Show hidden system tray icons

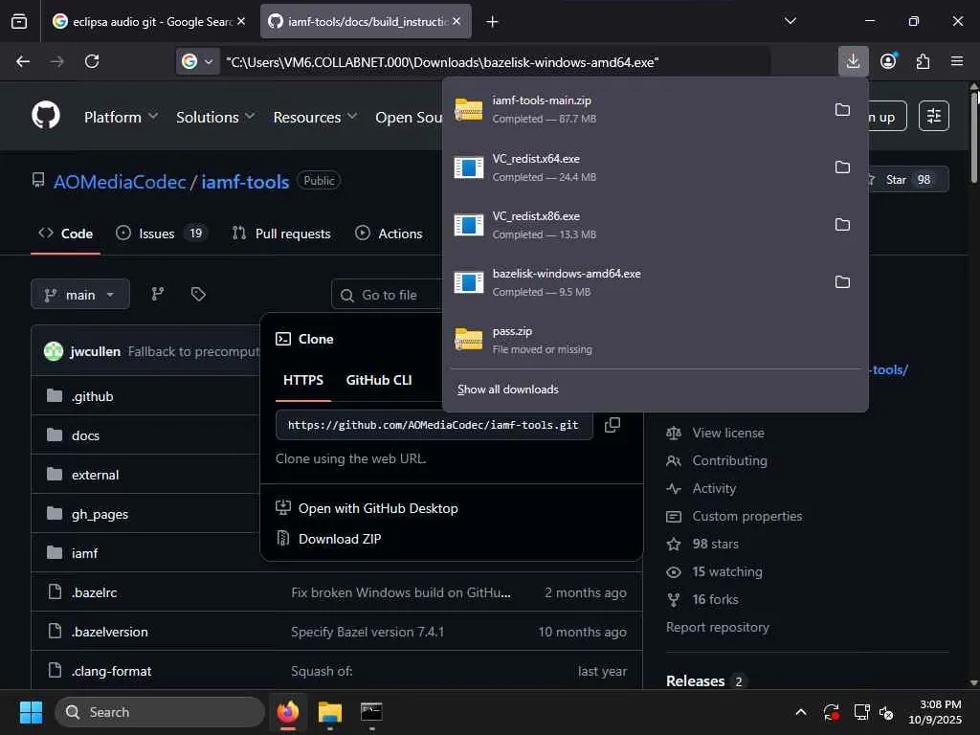pos(801,712)
